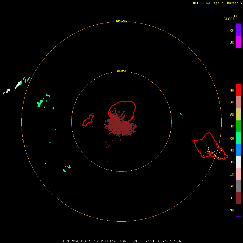Click the HR dark green legend swatch

pos(238,126)
